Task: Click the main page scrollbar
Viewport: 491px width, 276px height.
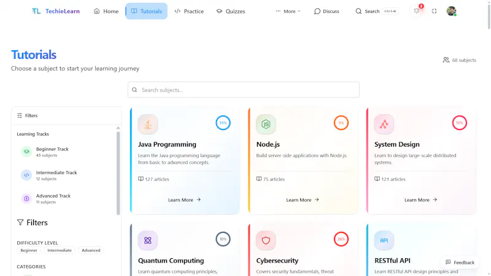Action: pyautogui.click(x=489, y=16)
